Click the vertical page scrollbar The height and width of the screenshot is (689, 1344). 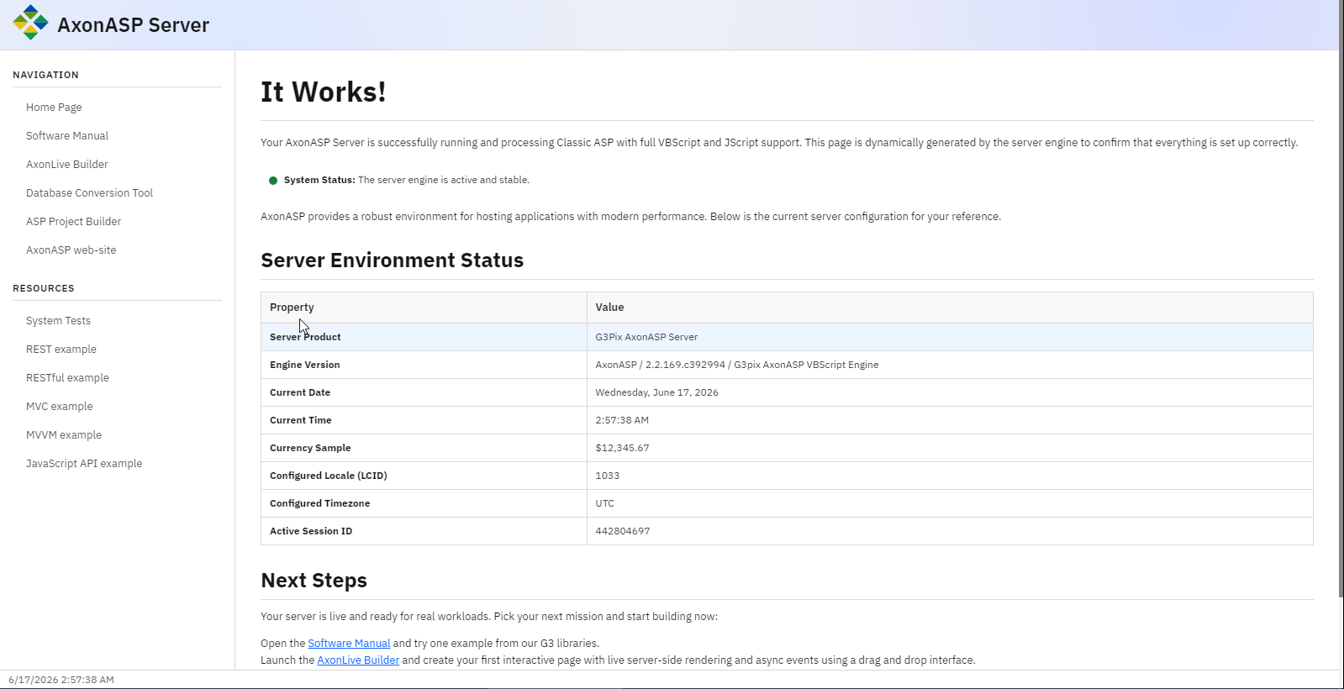(1341, 298)
